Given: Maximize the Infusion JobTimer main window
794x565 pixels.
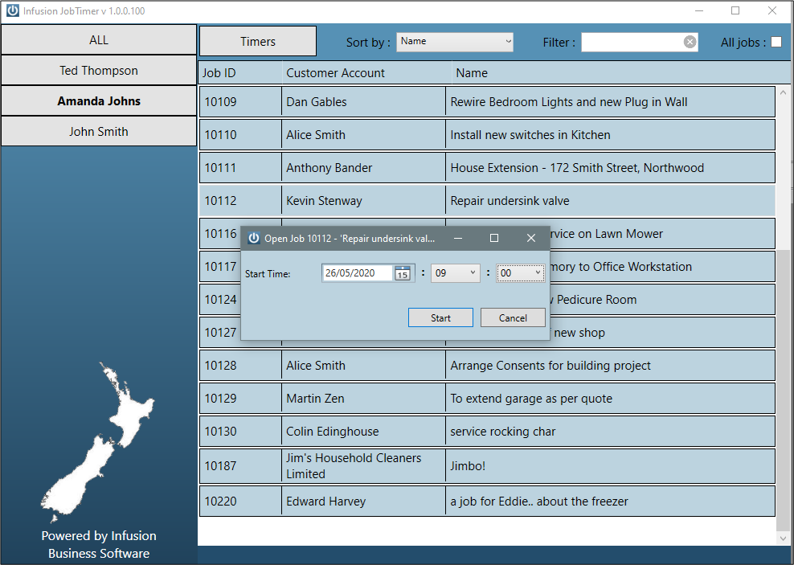Looking at the screenshot, I should (x=735, y=10).
